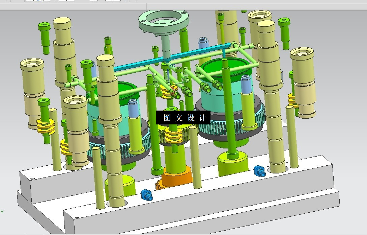367x235 pixels.
Task: Pick the blue fitting on the left of the base plate
Action: click(147, 195)
